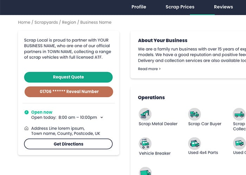Screen dimensions: 246x175
Task: Open the Scrapyards breadcrumb link
Action: click(47, 22)
